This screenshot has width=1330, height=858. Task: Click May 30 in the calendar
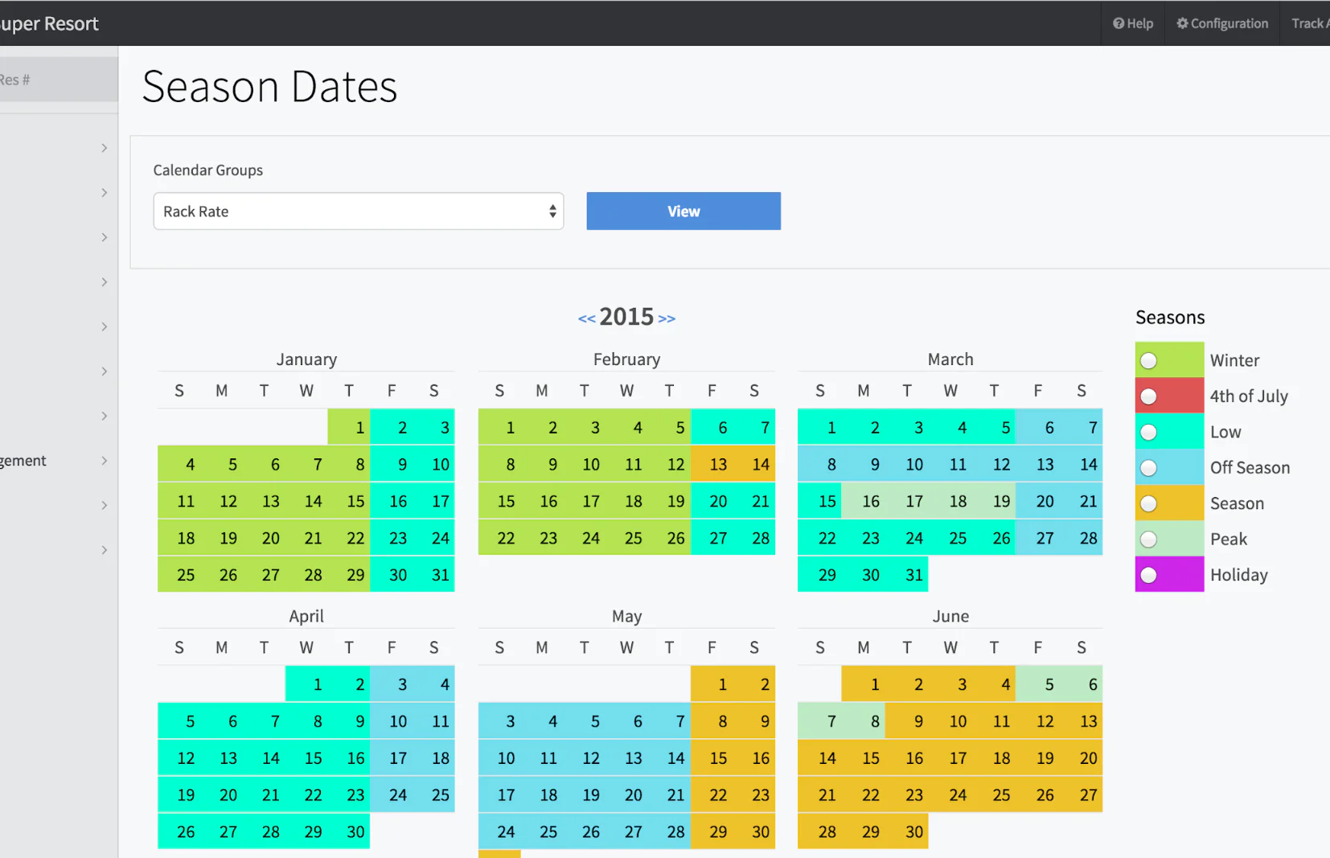pyautogui.click(x=754, y=832)
